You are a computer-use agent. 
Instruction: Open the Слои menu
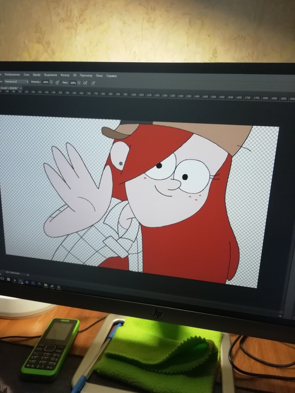(x=27, y=74)
